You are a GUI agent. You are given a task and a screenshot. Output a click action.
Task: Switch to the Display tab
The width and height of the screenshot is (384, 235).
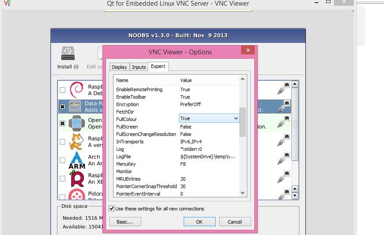(x=119, y=67)
